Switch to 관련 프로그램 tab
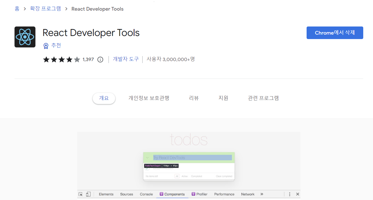The height and width of the screenshot is (200, 373). click(263, 98)
